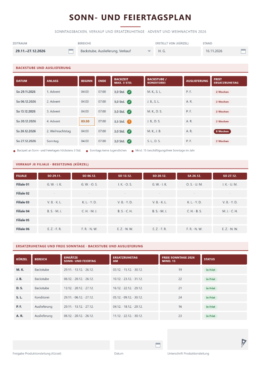Click the Freie Sonntage 2026 column header

(x=180, y=259)
